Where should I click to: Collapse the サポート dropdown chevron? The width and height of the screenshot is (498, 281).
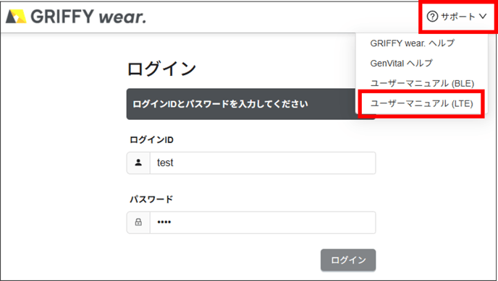point(483,16)
